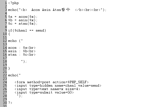This screenshot has width=147, height=107.
Task: Click line number 22 in the gutter
Action: [x=5, y=75]
